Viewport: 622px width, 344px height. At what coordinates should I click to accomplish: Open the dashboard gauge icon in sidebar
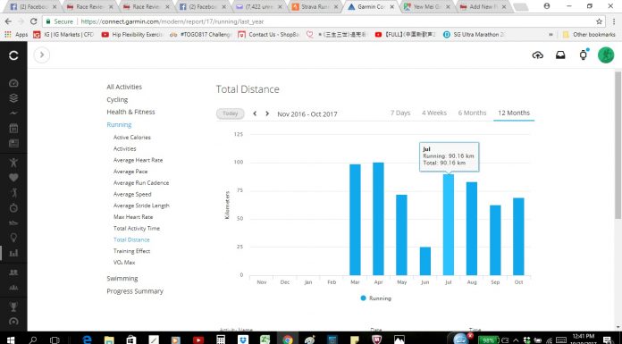13,83
